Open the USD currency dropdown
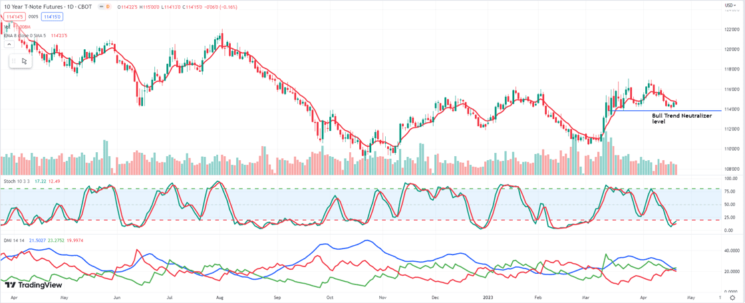The width and height of the screenshot is (745, 303). 729,5
